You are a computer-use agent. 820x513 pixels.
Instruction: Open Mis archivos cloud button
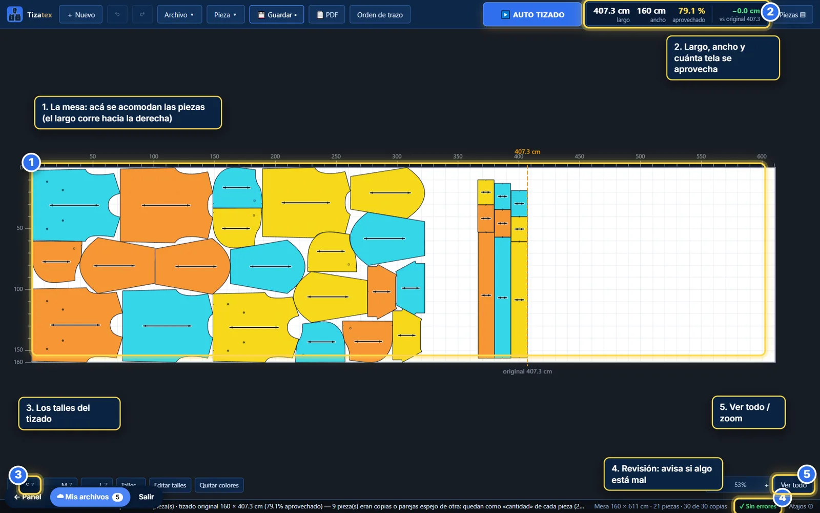[90, 497]
